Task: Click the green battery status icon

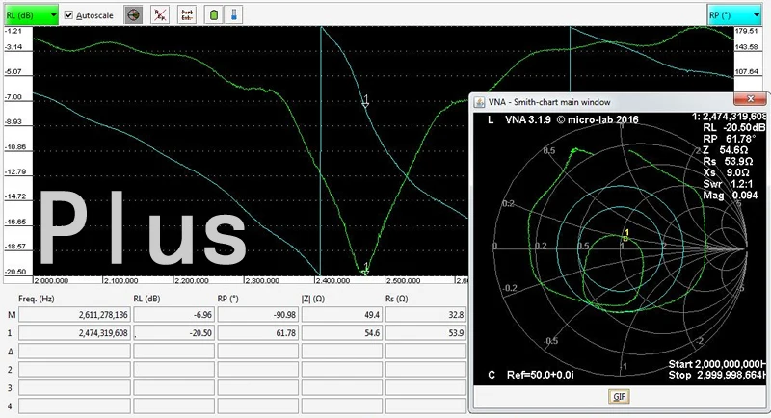Action: (x=214, y=15)
